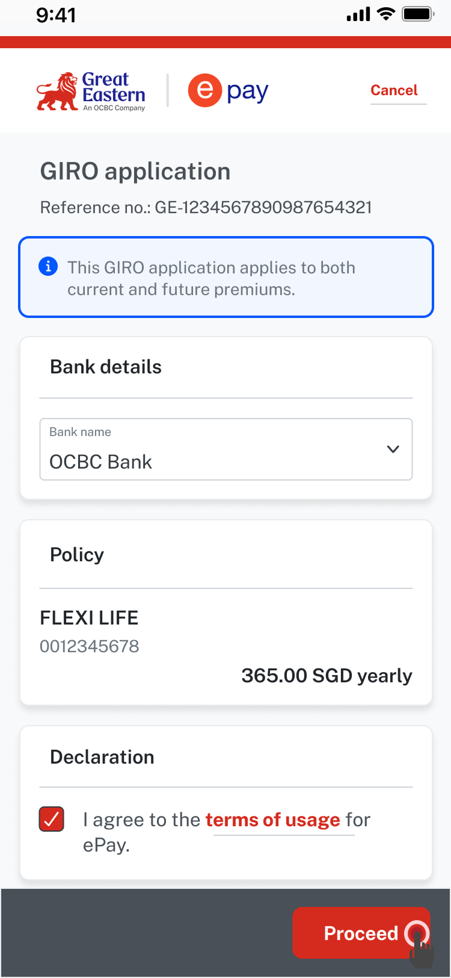
Task: Click the Policy section header
Action: click(77, 555)
